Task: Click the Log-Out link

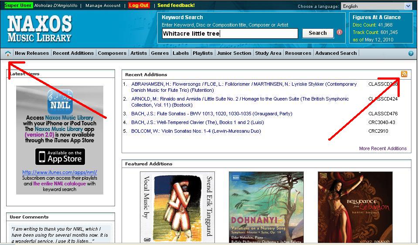Action: (x=139, y=5)
